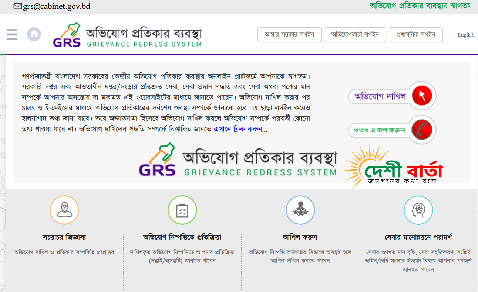Open the সেবার মানোন্নয়নে পরামর্শ lightbulb head icon
Image resolution: width=478 pixels, height=292 pixels.
tap(418, 210)
